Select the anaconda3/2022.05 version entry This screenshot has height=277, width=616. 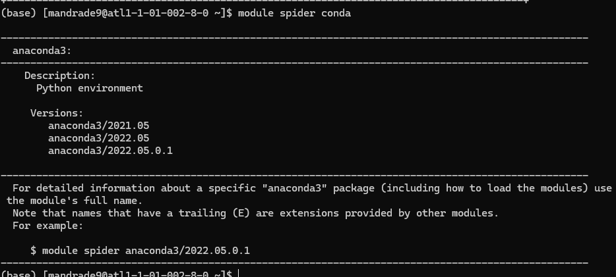[x=99, y=138]
